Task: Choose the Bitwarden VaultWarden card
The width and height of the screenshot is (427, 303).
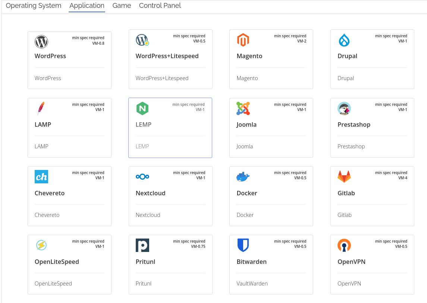Action: (x=271, y=265)
